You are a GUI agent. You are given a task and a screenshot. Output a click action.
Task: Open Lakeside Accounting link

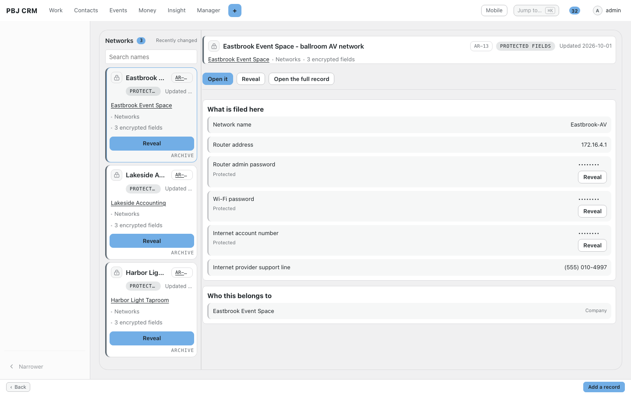coord(138,203)
